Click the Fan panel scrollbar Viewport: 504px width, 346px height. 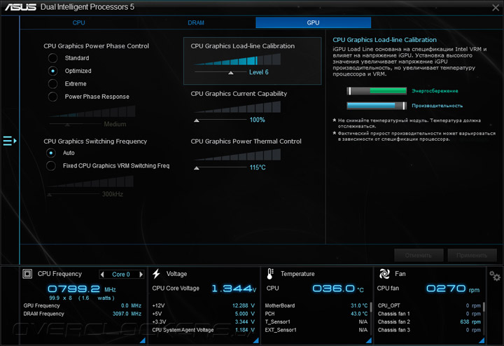point(484,307)
